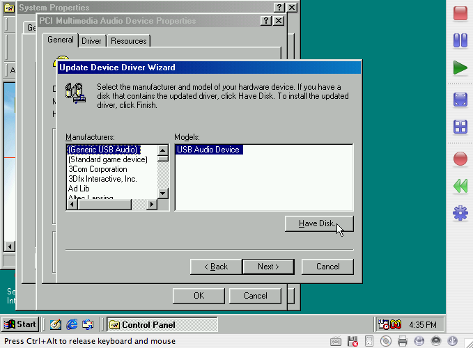Select 3Dfx Interactive, Inc. manufacturer

(102, 179)
